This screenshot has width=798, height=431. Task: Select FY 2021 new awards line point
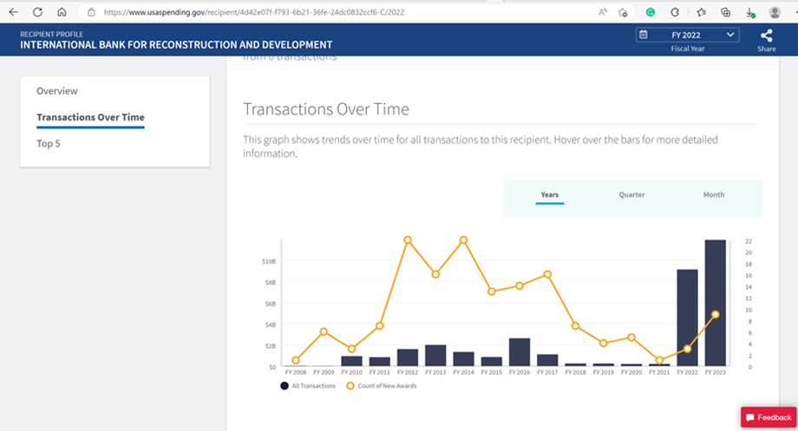[659, 360]
